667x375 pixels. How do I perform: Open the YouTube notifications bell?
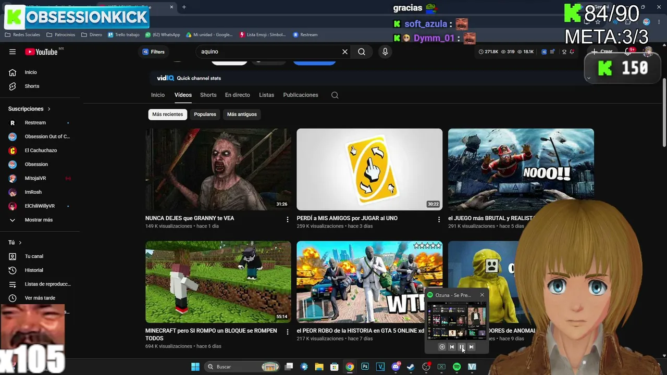[629, 52]
